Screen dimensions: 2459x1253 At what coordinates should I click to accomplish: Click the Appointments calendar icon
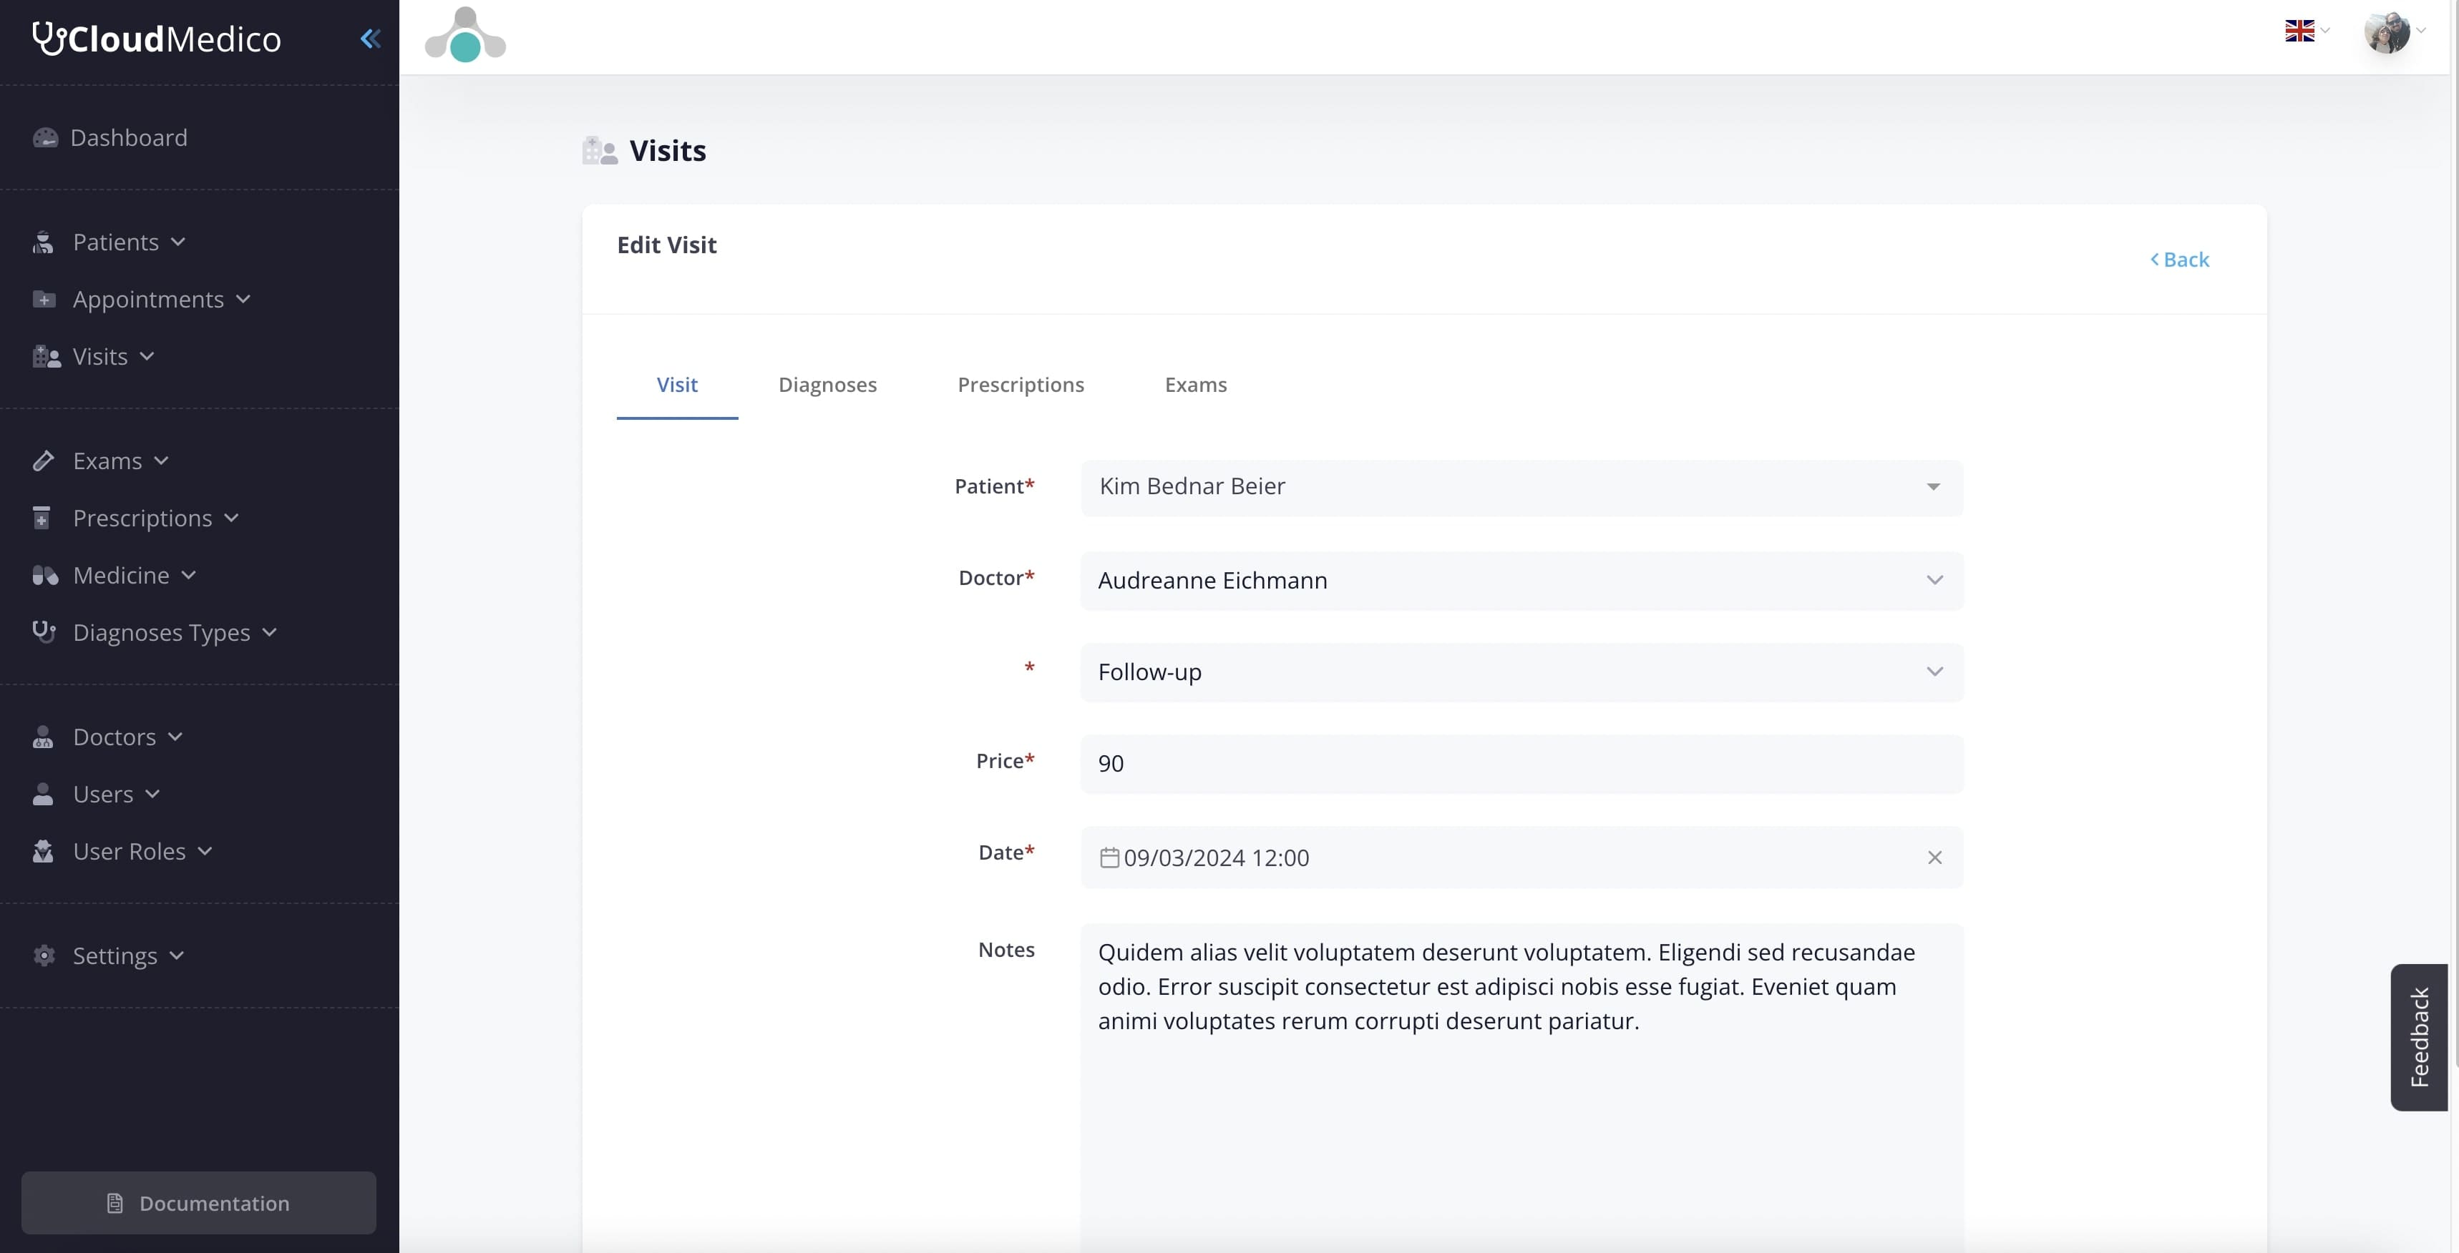pos(45,299)
